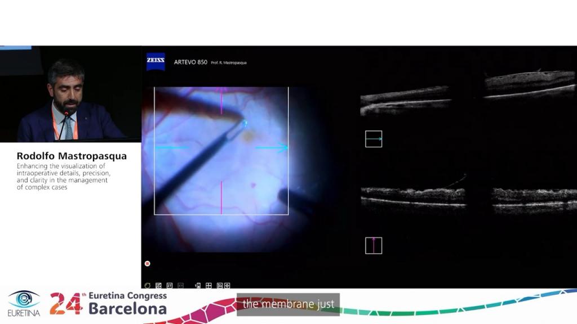Select the grayed second scan-mode icon
The height and width of the screenshot is (324, 577).
click(181, 286)
